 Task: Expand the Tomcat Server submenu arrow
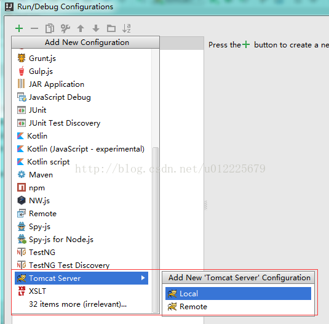point(143,278)
